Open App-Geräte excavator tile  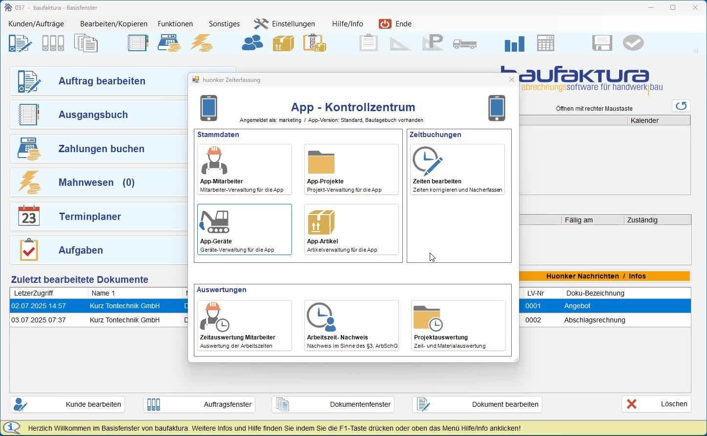tap(244, 229)
